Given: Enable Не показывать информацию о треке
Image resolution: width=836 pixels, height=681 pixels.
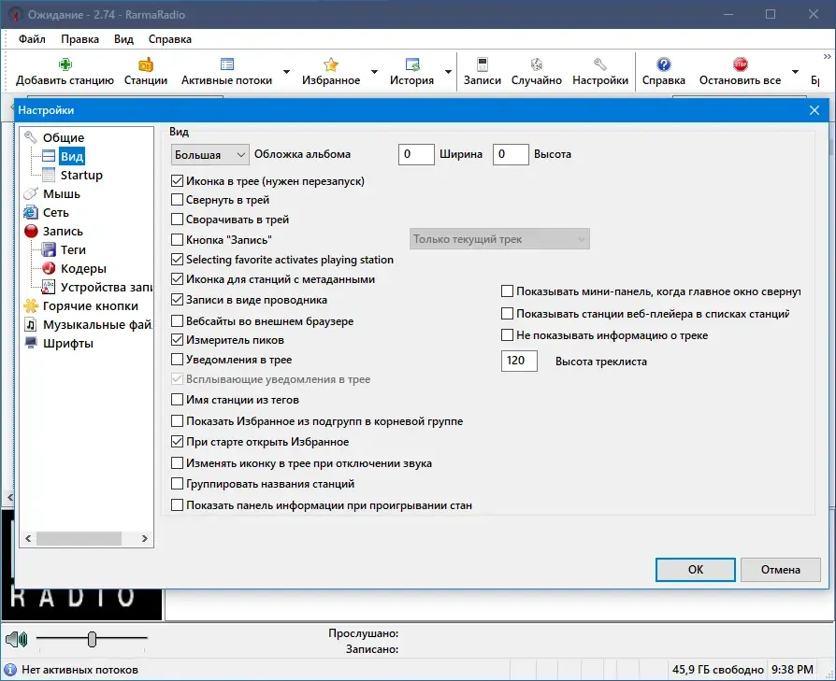Looking at the screenshot, I should point(507,335).
